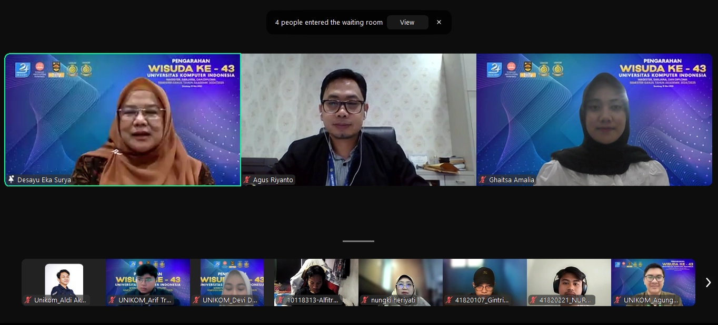The height and width of the screenshot is (325, 718).
Task: Open Unikom_Aldi participant thumbnail
Action: [x=64, y=282]
